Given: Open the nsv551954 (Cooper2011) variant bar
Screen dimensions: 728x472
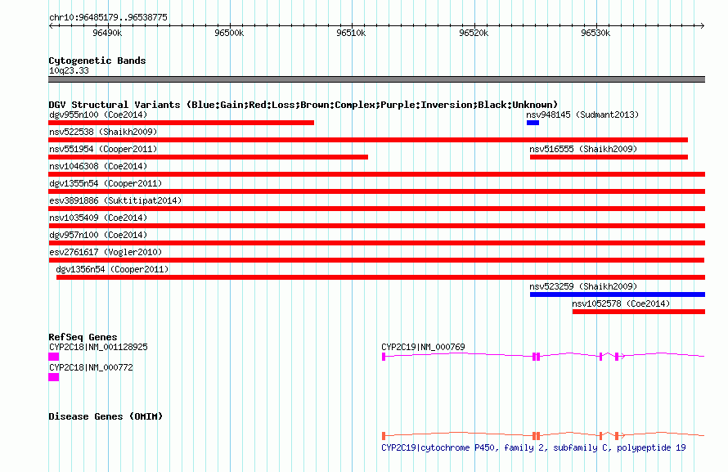Looking at the screenshot, I should (208, 157).
